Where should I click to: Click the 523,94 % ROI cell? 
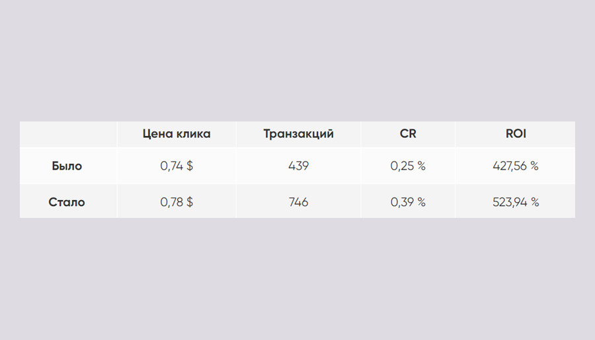click(516, 202)
